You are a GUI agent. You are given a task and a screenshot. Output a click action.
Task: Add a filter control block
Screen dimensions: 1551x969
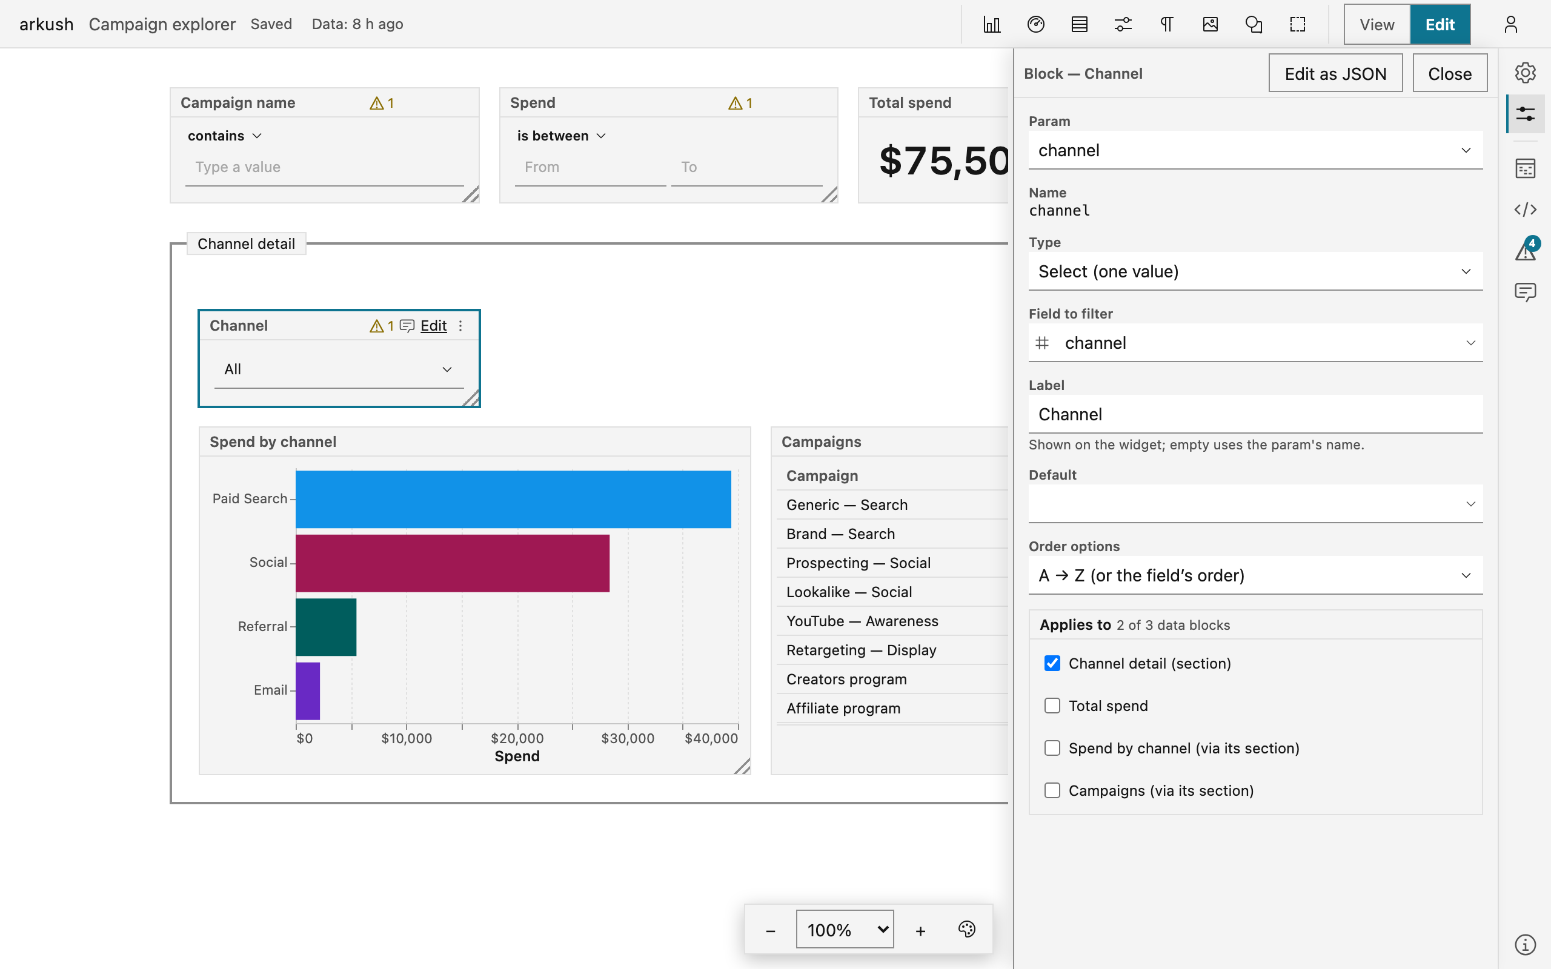pos(1123,24)
